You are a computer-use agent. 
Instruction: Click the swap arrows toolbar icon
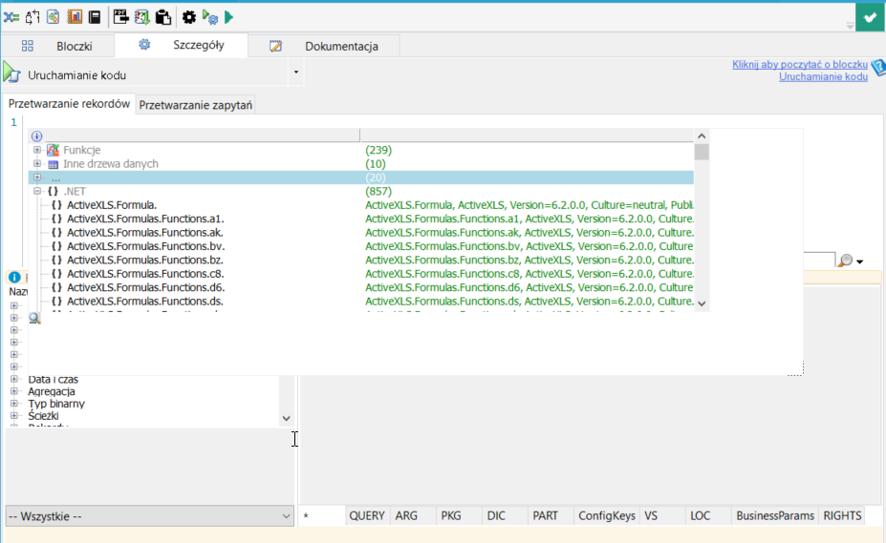click(32, 17)
